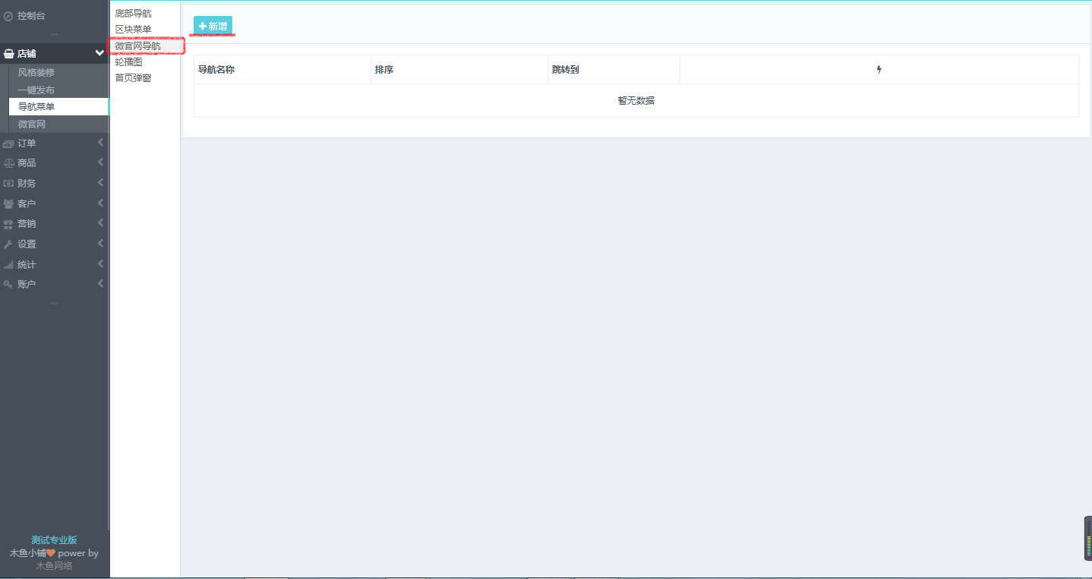Expand the 账户 menu arrow
This screenshot has height=579, width=1092.
pyautogui.click(x=100, y=284)
